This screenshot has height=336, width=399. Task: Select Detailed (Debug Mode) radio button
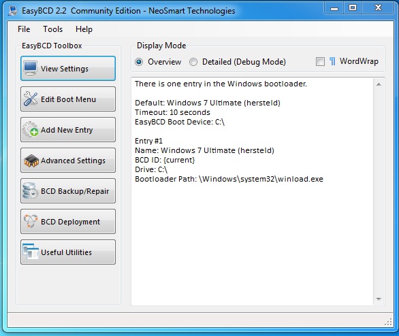[x=193, y=62]
